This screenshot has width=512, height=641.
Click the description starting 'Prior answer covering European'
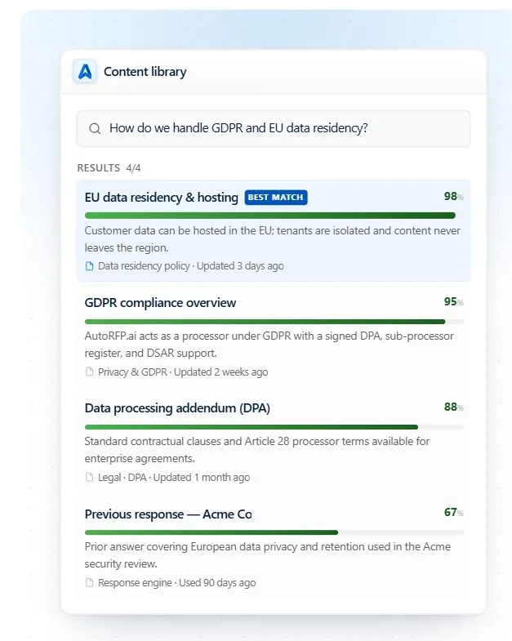coord(268,555)
